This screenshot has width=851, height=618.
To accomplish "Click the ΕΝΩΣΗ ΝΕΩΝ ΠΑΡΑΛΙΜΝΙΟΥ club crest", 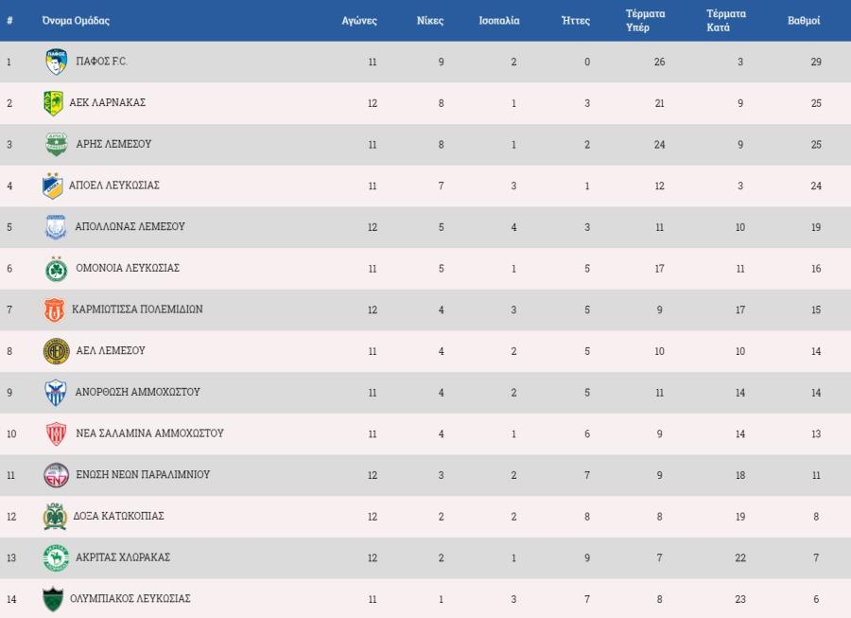I will tap(56, 475).
